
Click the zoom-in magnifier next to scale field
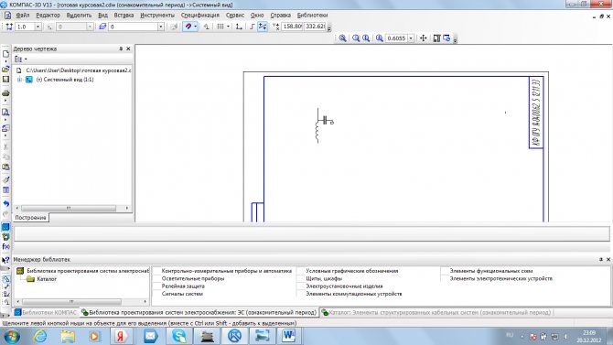click(379, 38)
